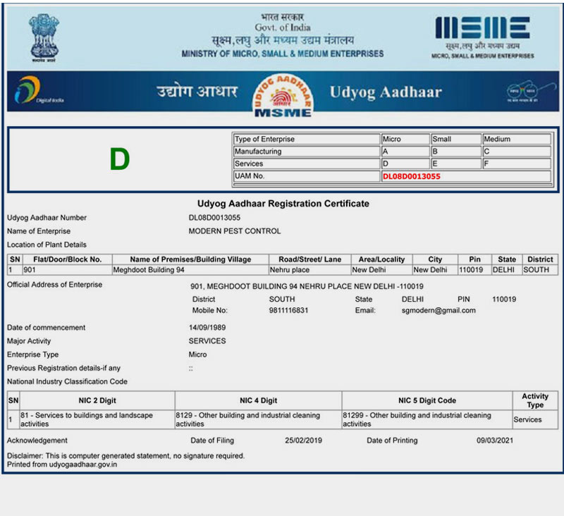Click the red UAM number DL08D0013055

coord(411,176)
